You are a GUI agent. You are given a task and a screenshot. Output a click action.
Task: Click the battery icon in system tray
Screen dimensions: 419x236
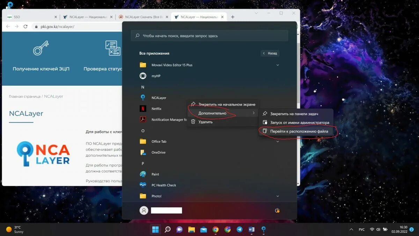tap(385, 229)
